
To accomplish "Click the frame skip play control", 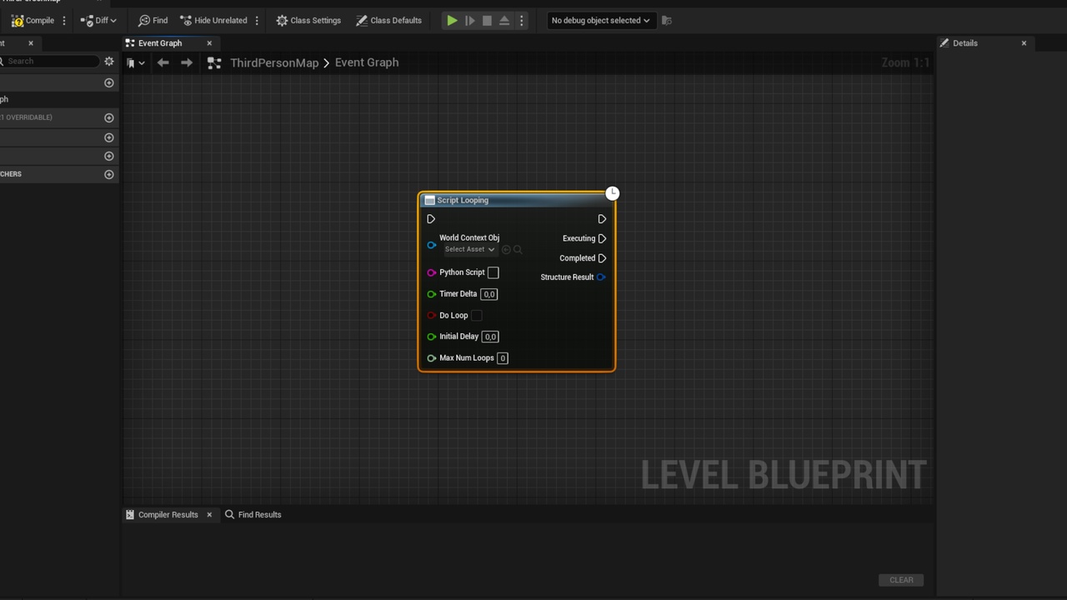I will (x=469, y=20).
